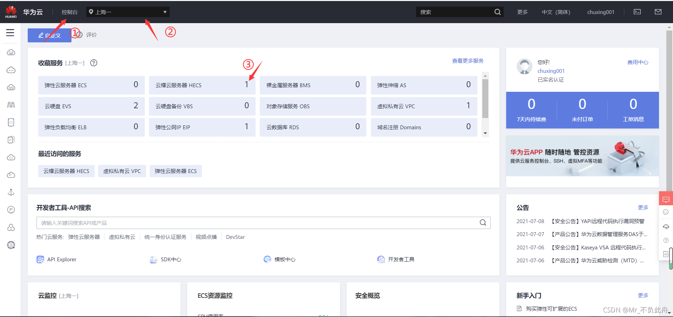Click the headset customer service floating icon
This screenshot has width=673, height=317.
[x=666, y=227]
